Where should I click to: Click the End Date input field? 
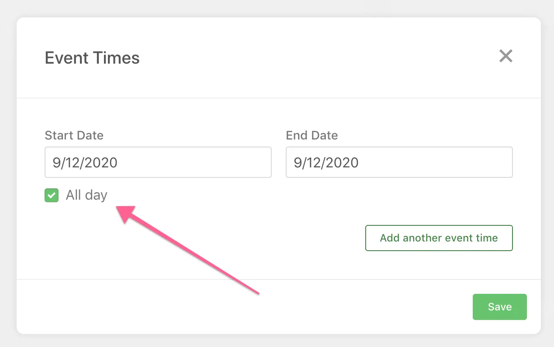coord(399,162)
